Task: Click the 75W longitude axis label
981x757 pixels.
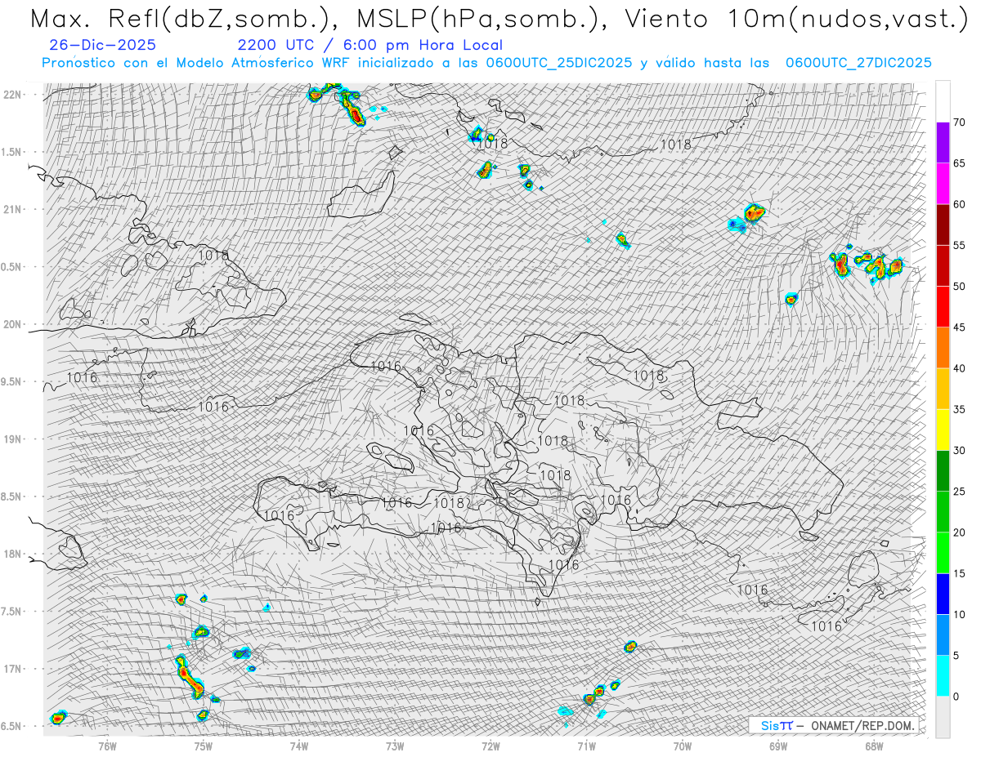Action: click(203, 745)
